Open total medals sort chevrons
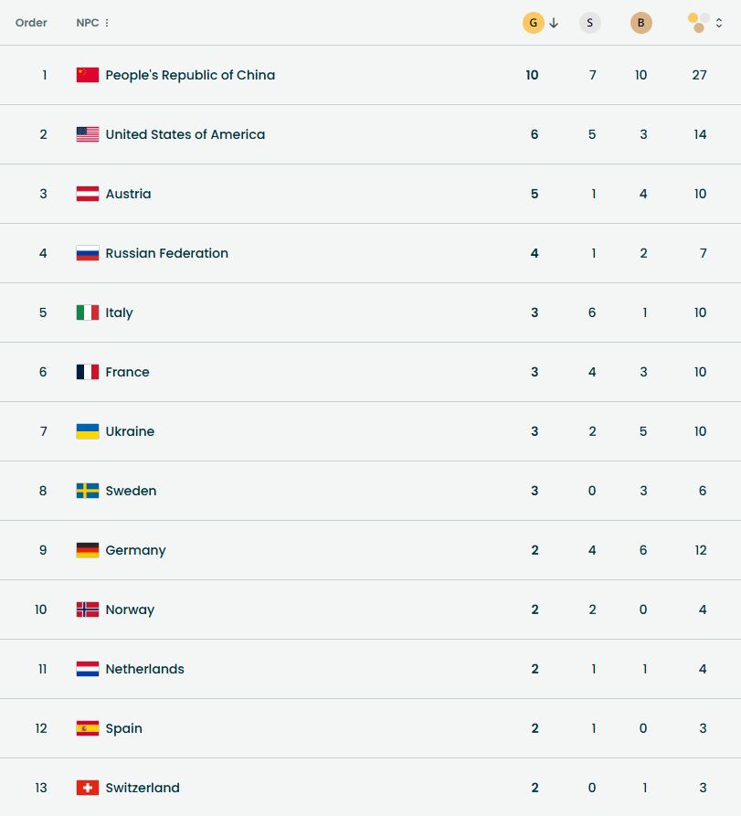This screenshot has width=741, height=816. [719, 23]
